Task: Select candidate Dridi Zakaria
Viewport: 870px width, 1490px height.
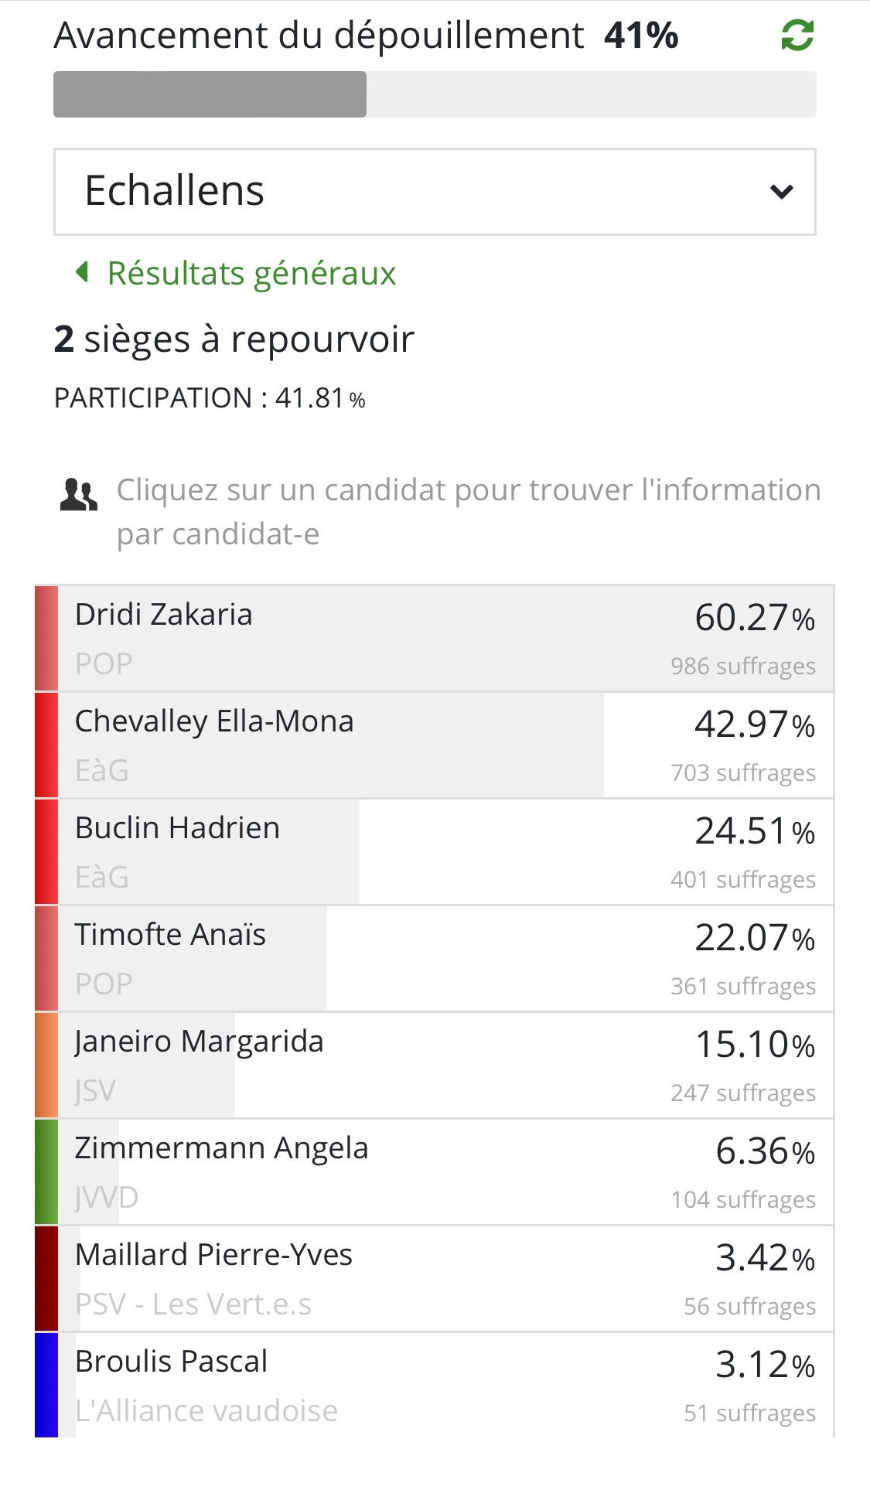Action: click(435, 638)
